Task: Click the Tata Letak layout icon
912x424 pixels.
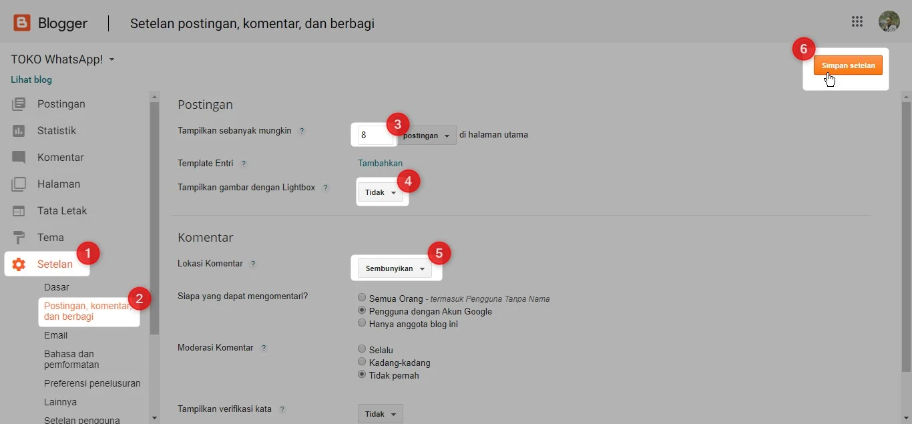Action: pos(19,211)
